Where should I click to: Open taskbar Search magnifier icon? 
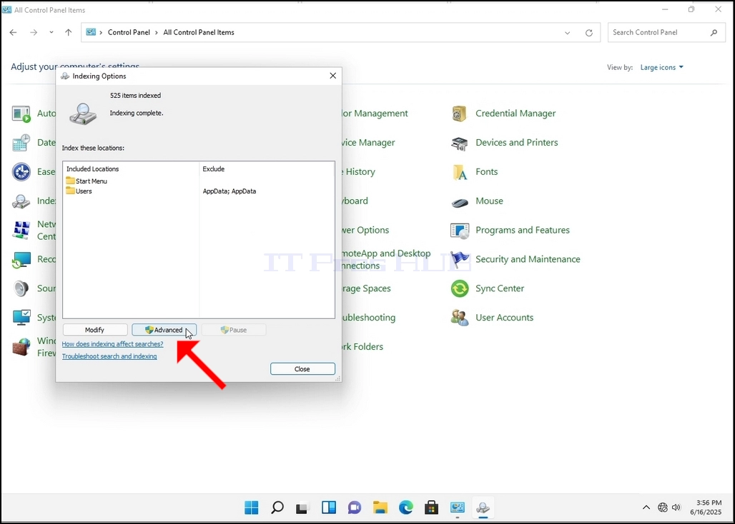tap(277, 507)
